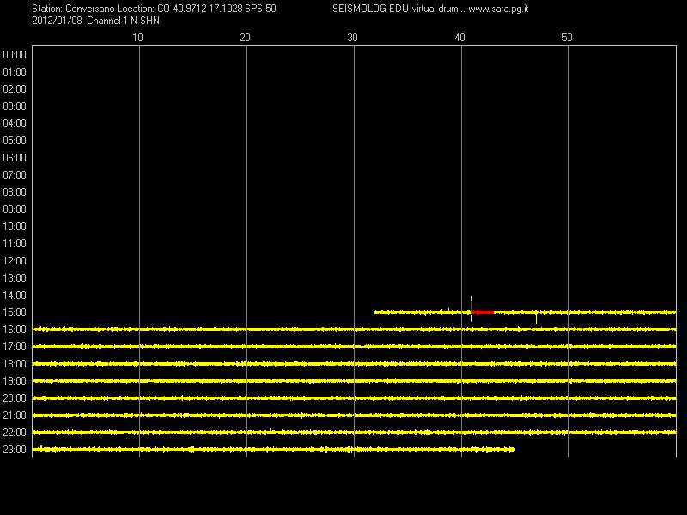Click the red event marker on 15:00 trace

pyautogui.click(x=483, y=312)
